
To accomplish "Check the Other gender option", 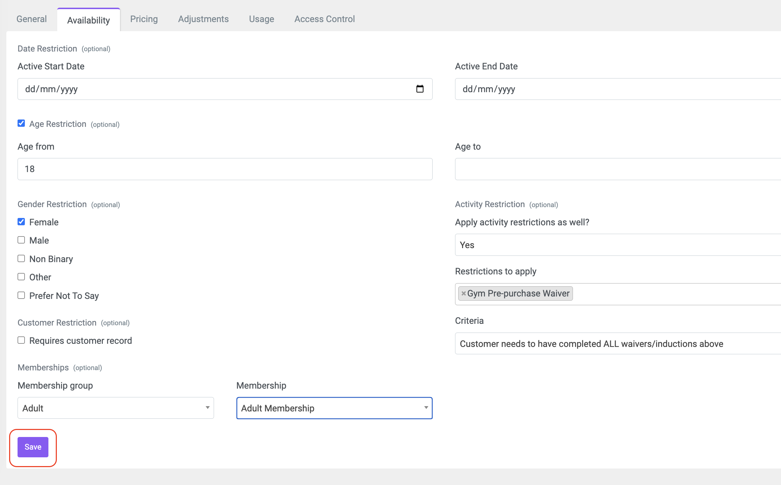I will click(x=21, y=277).
